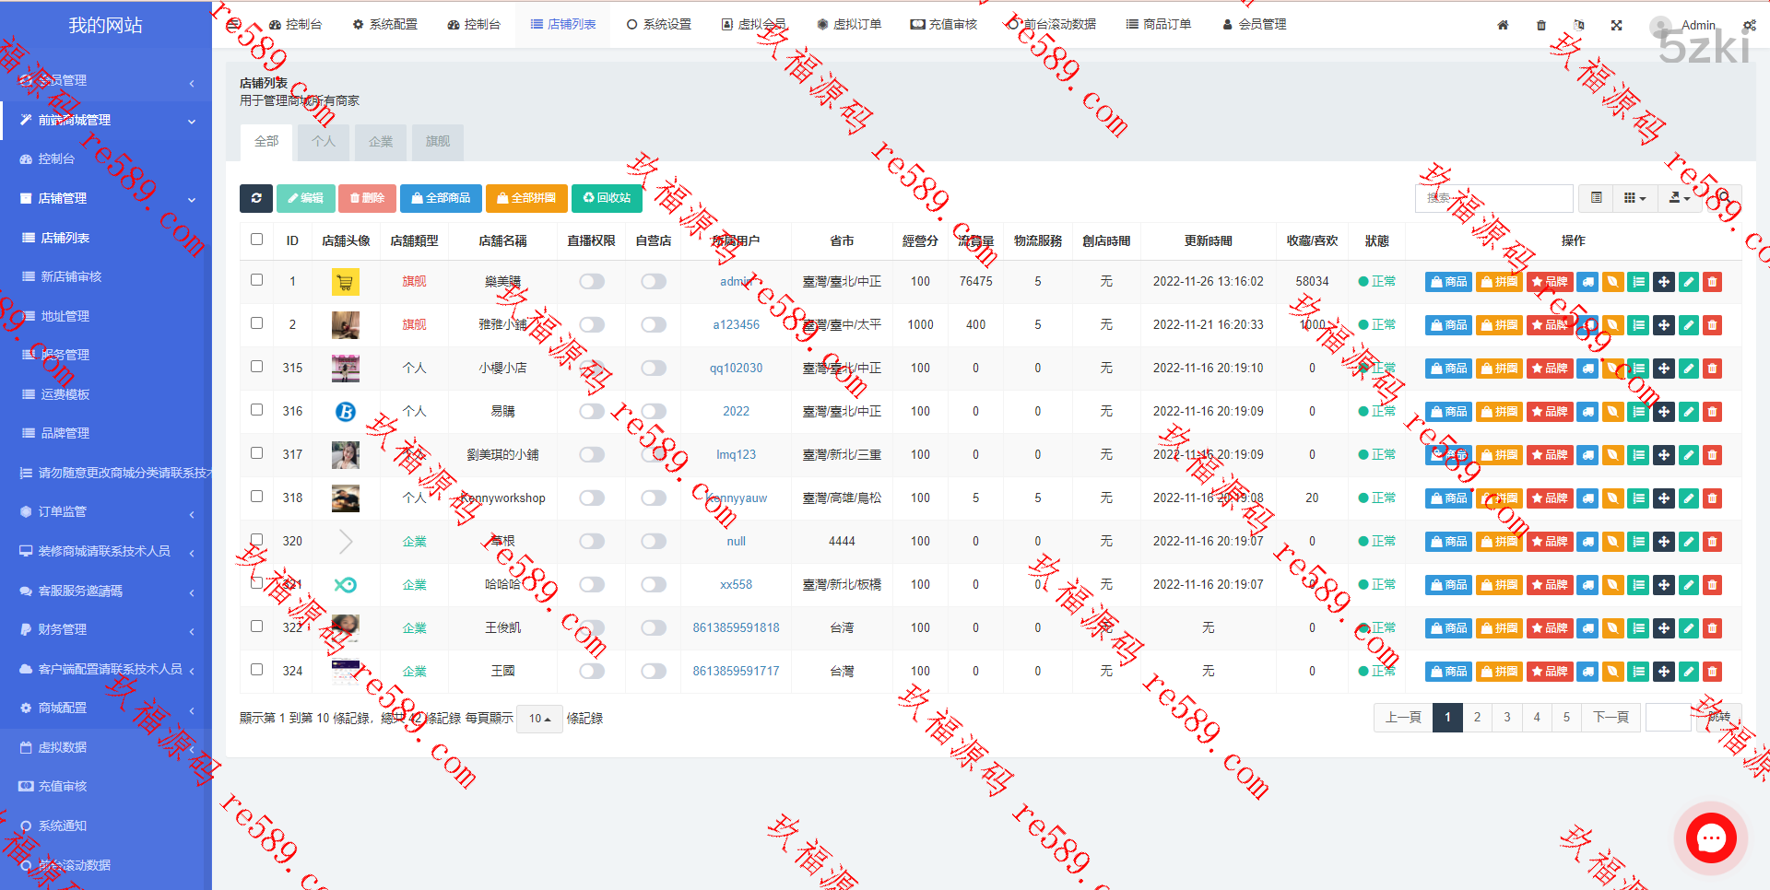Open the 10 records-per-page dropdown

point(539,719)
